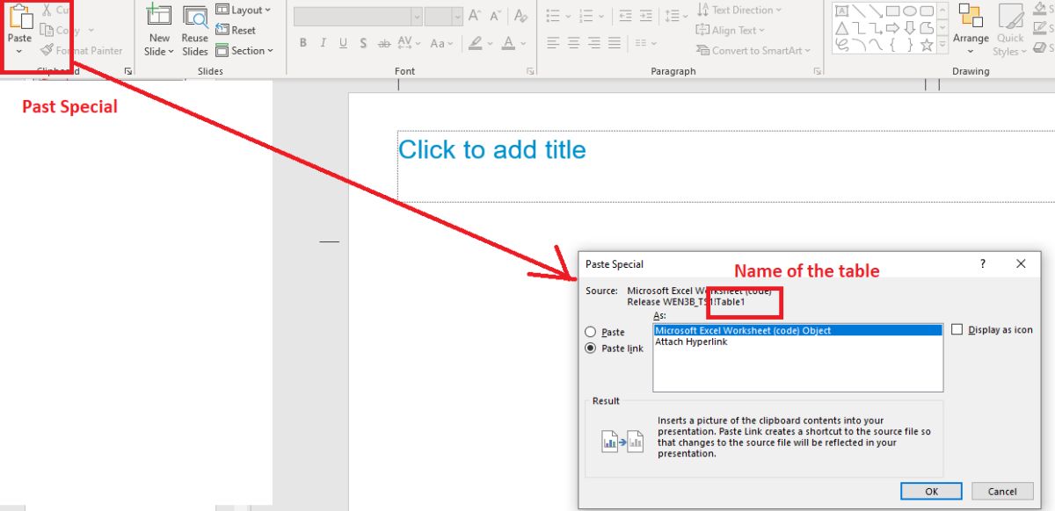
Task: Center text in Paragraph group
Action: tap(573, 43)
